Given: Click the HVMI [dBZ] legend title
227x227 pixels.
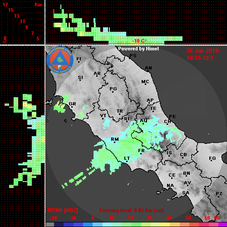Looking at the screenshot, I should pyautogui.click(x=63, y=210).
